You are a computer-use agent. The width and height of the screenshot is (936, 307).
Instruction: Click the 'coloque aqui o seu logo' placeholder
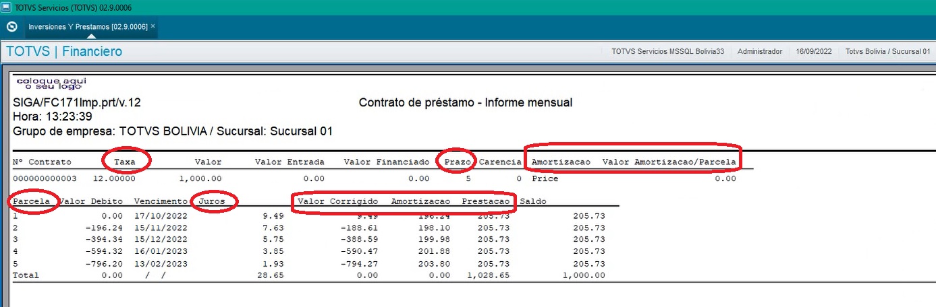click(51, 83)
